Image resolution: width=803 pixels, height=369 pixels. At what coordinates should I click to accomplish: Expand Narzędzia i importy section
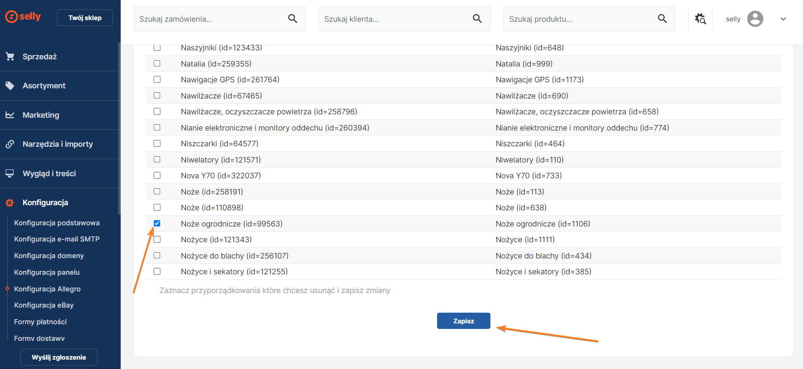point(58,144)
